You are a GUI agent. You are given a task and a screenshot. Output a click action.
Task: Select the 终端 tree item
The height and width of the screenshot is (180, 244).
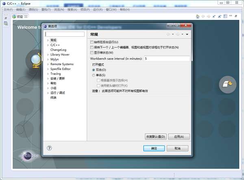point(53,98)
